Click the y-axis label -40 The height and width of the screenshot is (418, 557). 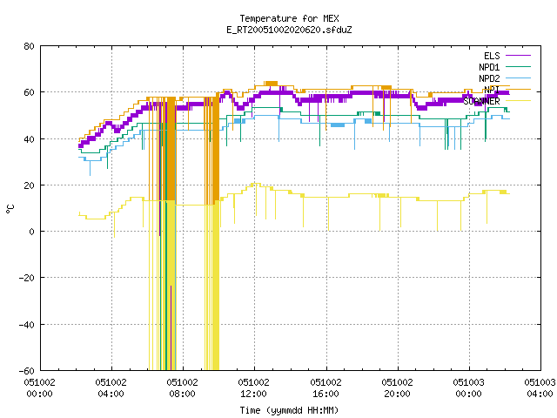point(26,325)
